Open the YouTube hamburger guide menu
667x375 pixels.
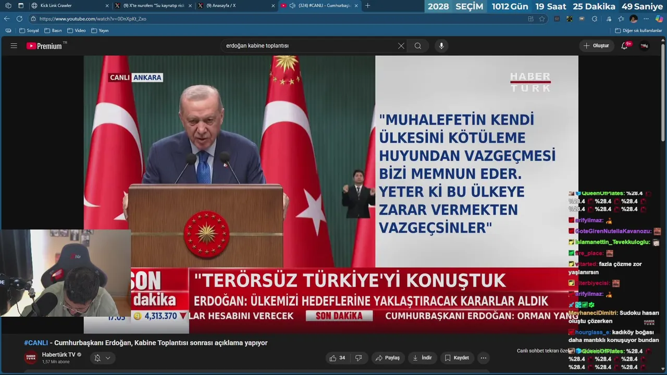tap(14, 46)
